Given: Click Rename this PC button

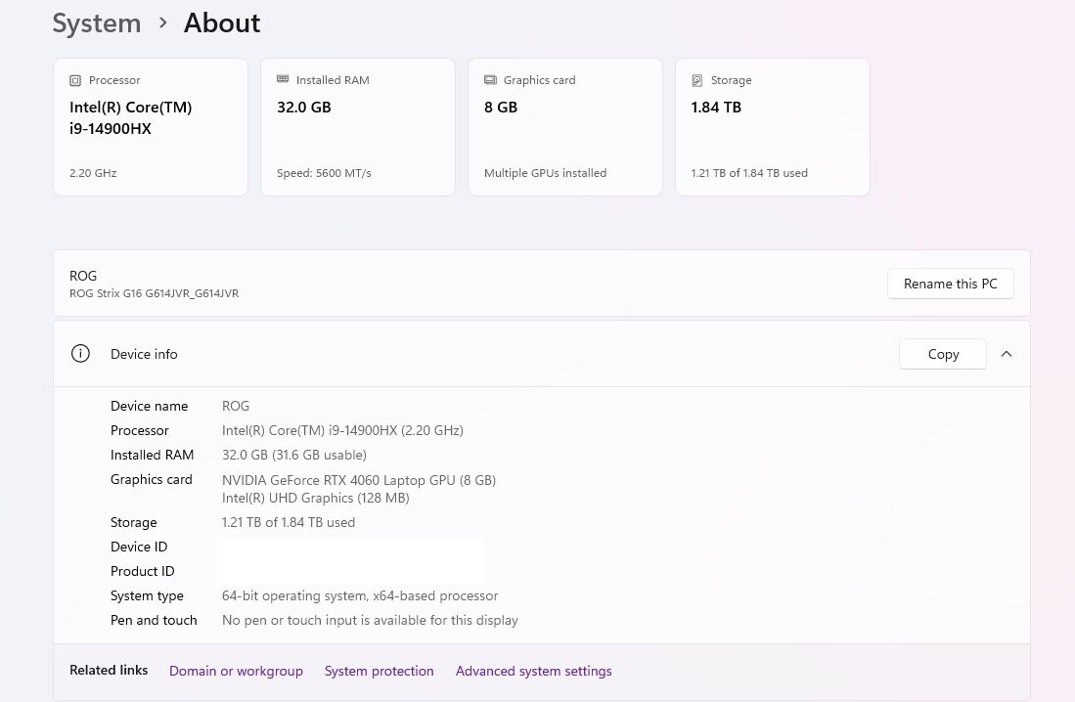Looking at the screenshot, I should point(950,284).
